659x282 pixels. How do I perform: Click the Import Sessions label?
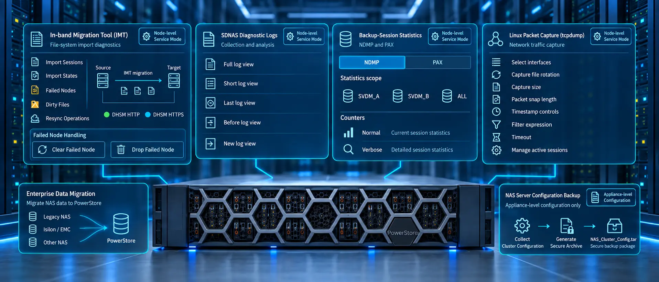pyautogui.click(x=64, y=62)
